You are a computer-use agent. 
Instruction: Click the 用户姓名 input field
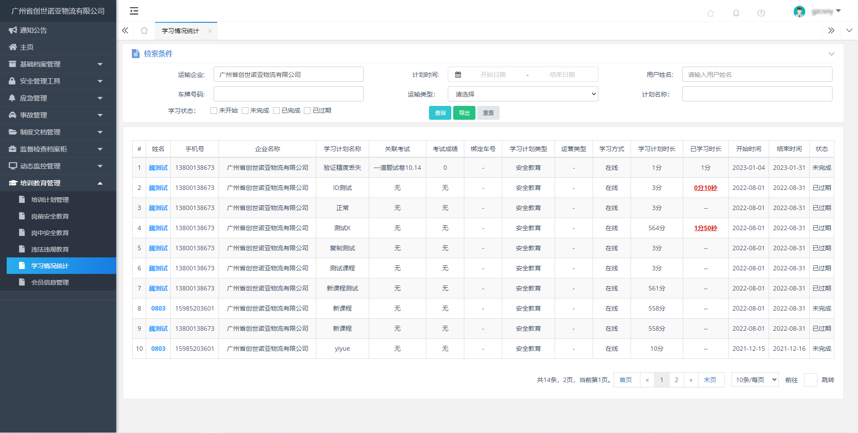pyautogui.click(x=757, y=75)
